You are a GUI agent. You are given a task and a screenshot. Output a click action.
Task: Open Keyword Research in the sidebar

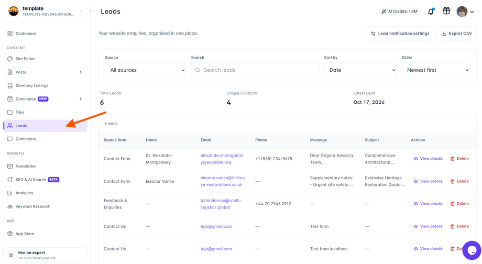point(45,206)
